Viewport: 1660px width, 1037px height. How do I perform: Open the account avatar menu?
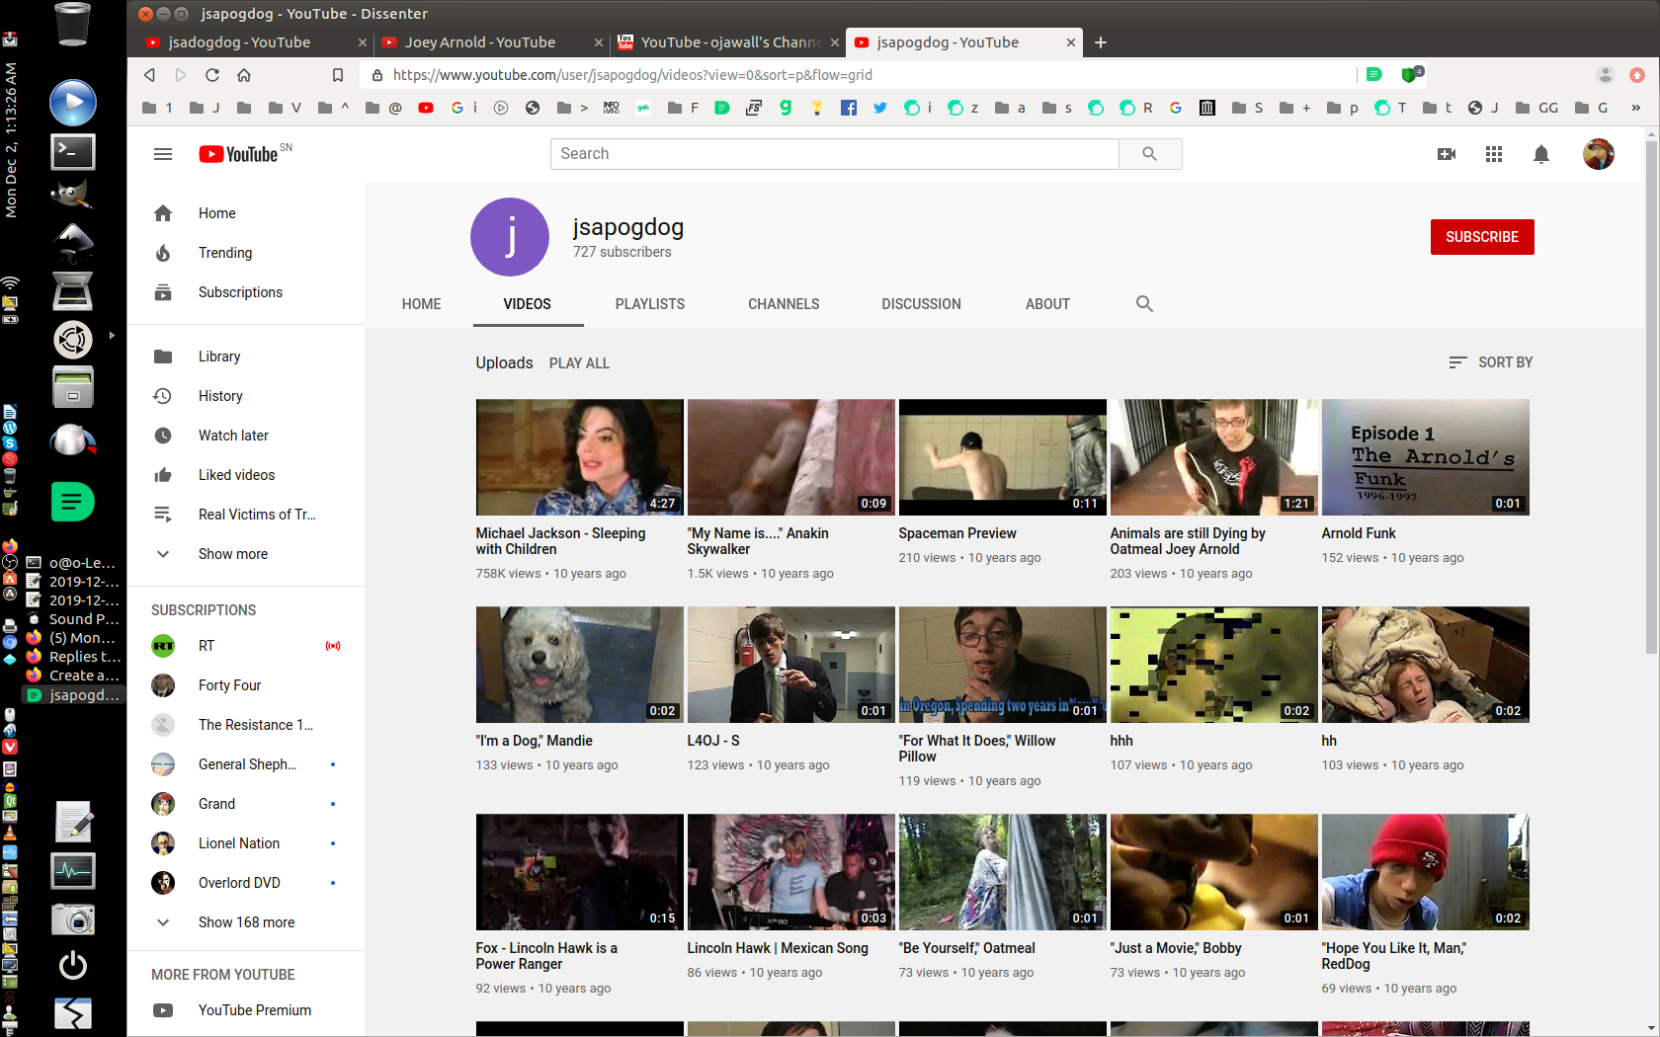tap(1599, 154)
